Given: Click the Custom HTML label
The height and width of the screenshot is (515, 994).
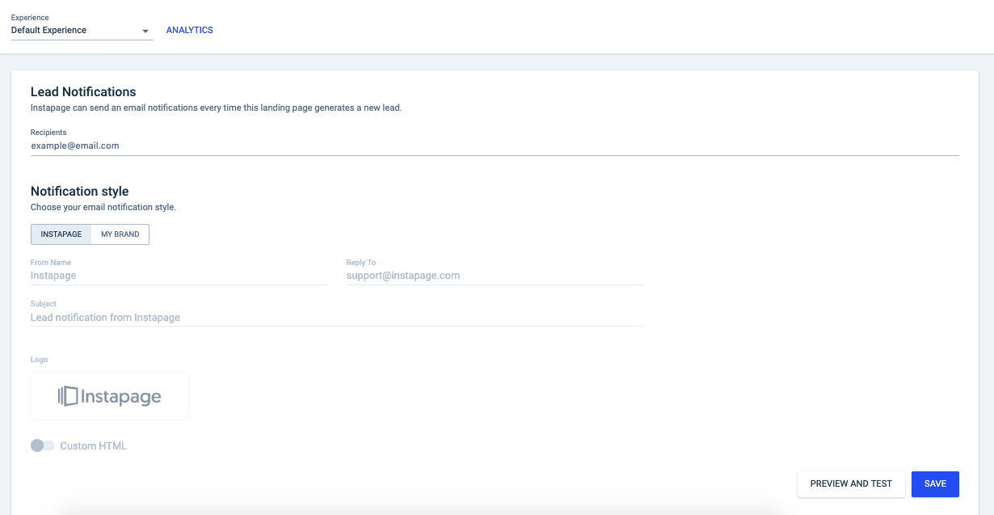Looking at the screenshot, I should (x=94, y=446).
